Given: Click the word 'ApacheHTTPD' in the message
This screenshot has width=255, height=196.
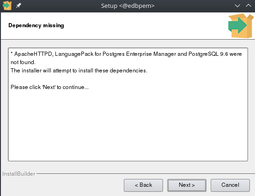Looking at the screenshot, I should [x=33, y=54].
